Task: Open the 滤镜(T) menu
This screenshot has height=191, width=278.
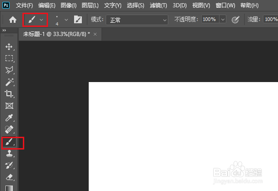Action: 158,5
